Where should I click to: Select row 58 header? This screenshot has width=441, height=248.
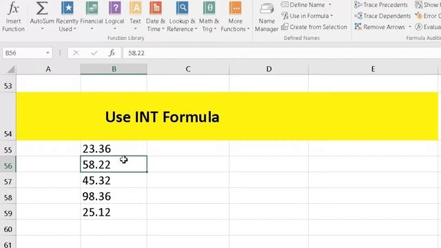click(x=8, y=196)
